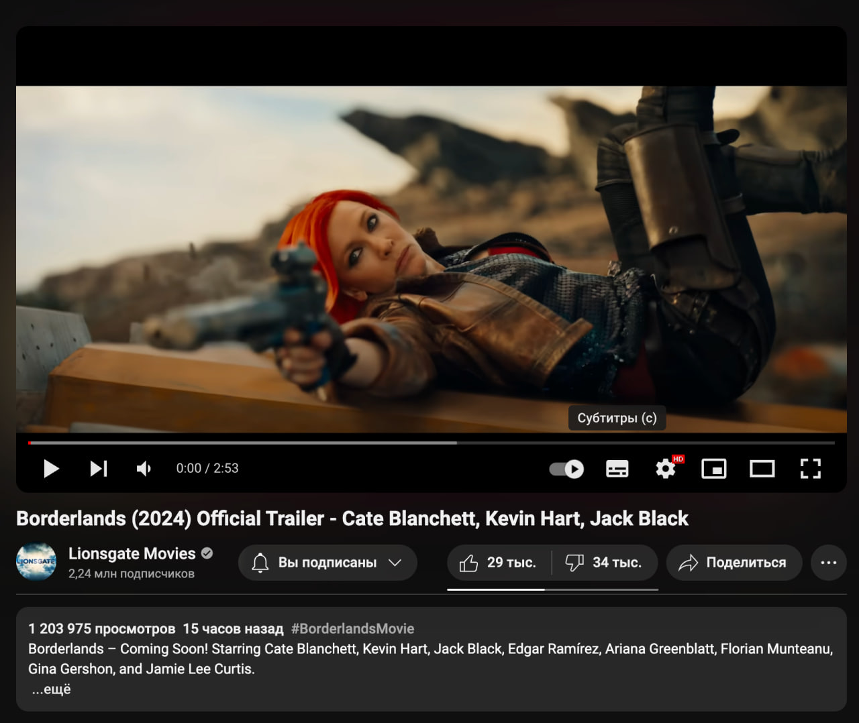This screenshot has width=859, height=723.
Task: Click the Поделиться share button
Action: point(734,563)
